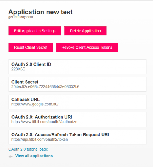Screen dimensions: 153x167
Task: Open View all applications link
Action: [x=34, y=156]
